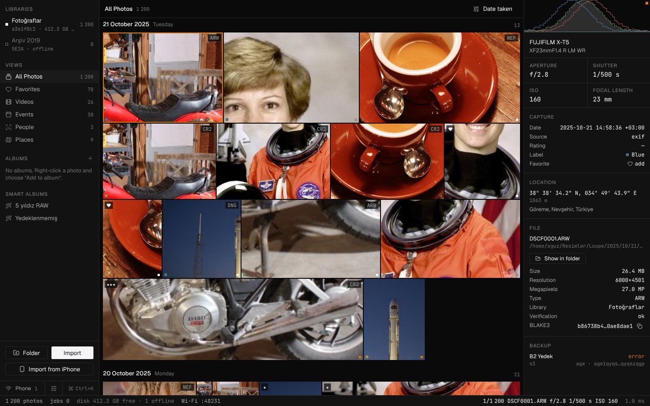Image resolution: width=650 pixels, height=406 pixels.
Task: Click the capture date value 2025-10-21 14:58:36
Action: 602,128
